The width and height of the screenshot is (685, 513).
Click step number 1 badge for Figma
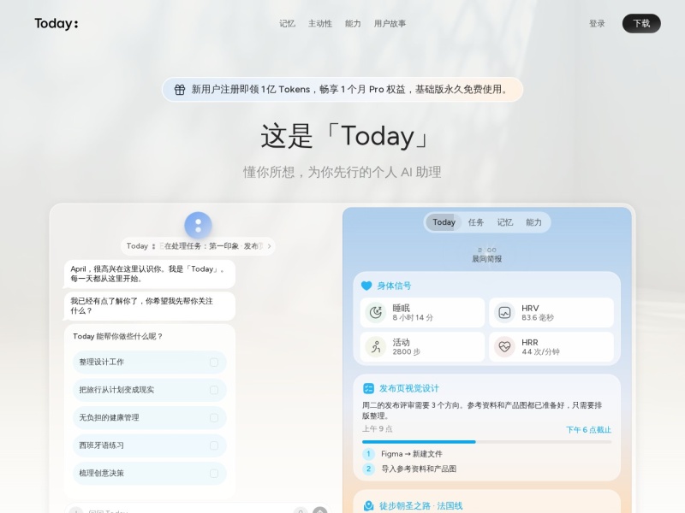point(368,454)
